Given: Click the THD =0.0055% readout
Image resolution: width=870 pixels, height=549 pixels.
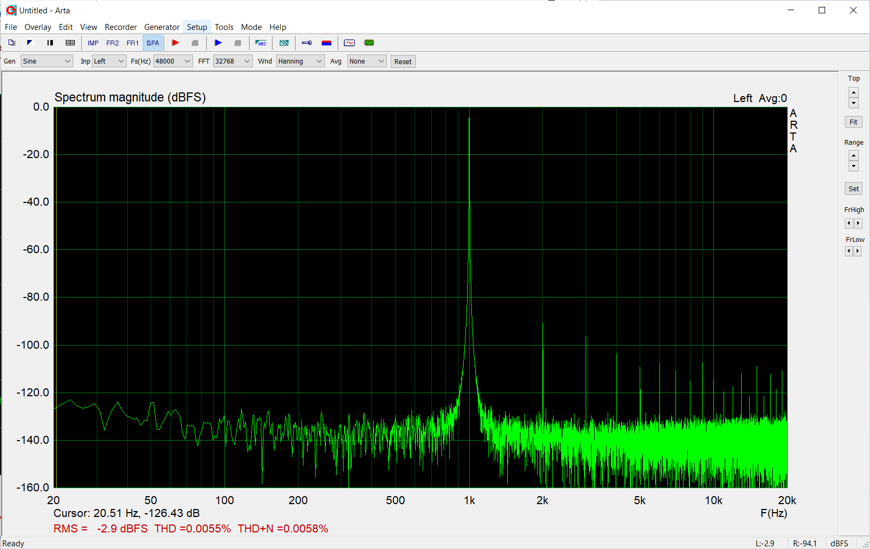Looking at the screenshot, I should pos(193,529).
